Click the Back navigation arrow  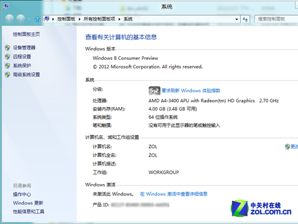pyautogui.click(x=10, y=19)
